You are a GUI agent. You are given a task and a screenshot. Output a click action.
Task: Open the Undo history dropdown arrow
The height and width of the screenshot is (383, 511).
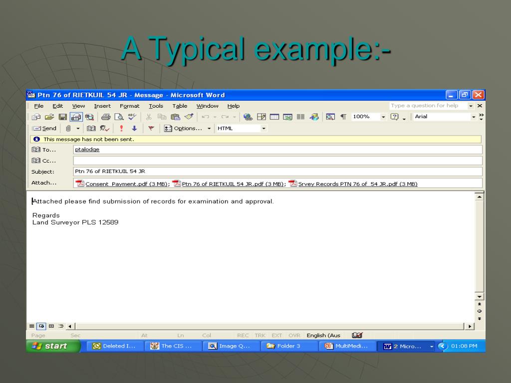215,117
